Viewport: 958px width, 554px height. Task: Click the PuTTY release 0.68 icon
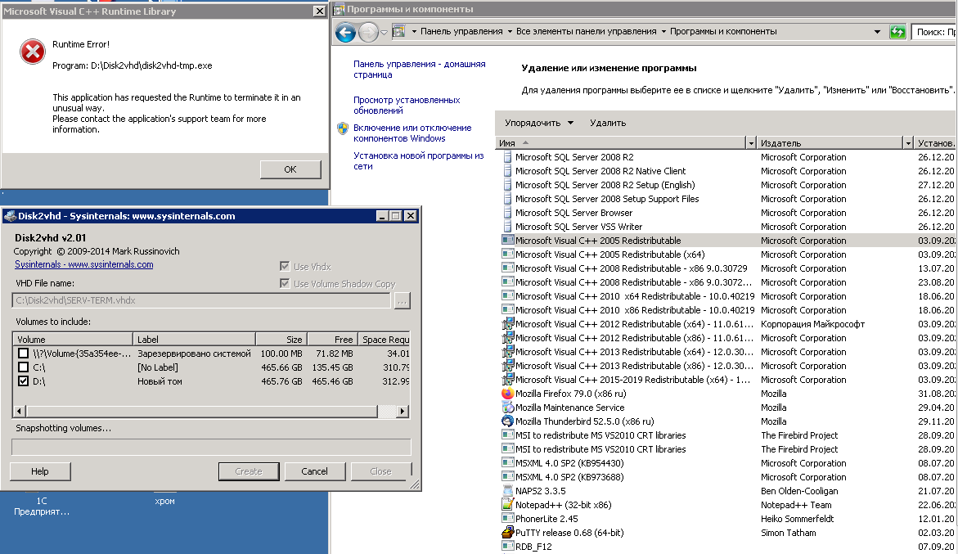pos(507,533)
